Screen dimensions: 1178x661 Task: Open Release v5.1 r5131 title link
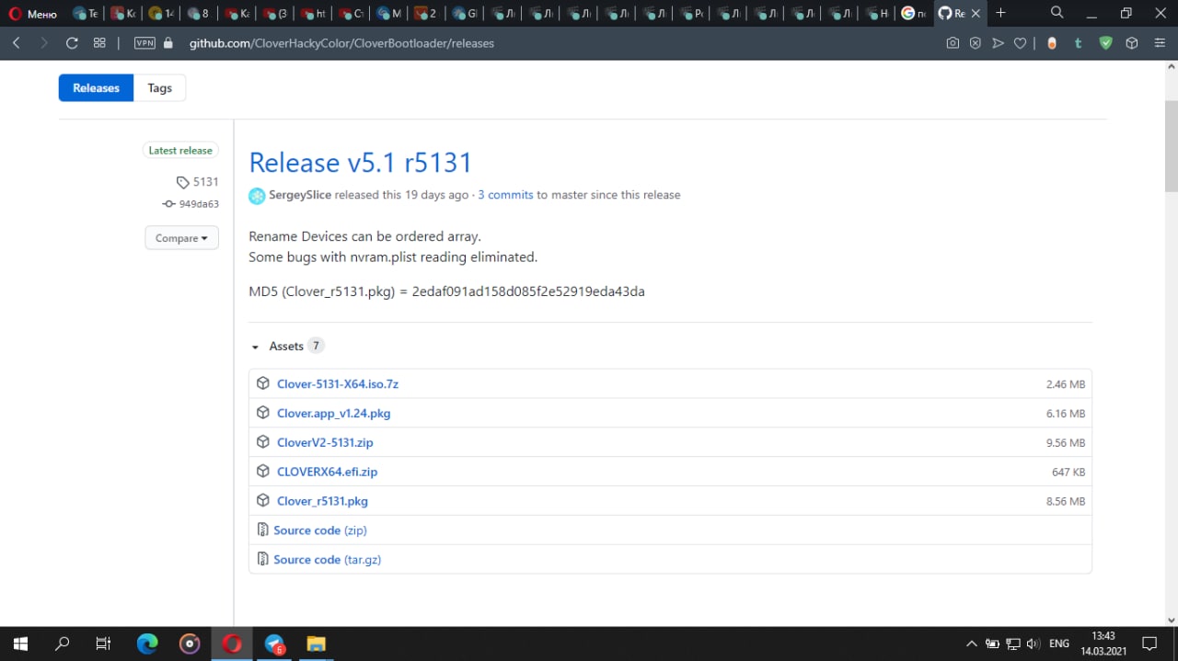click(361, 162)
